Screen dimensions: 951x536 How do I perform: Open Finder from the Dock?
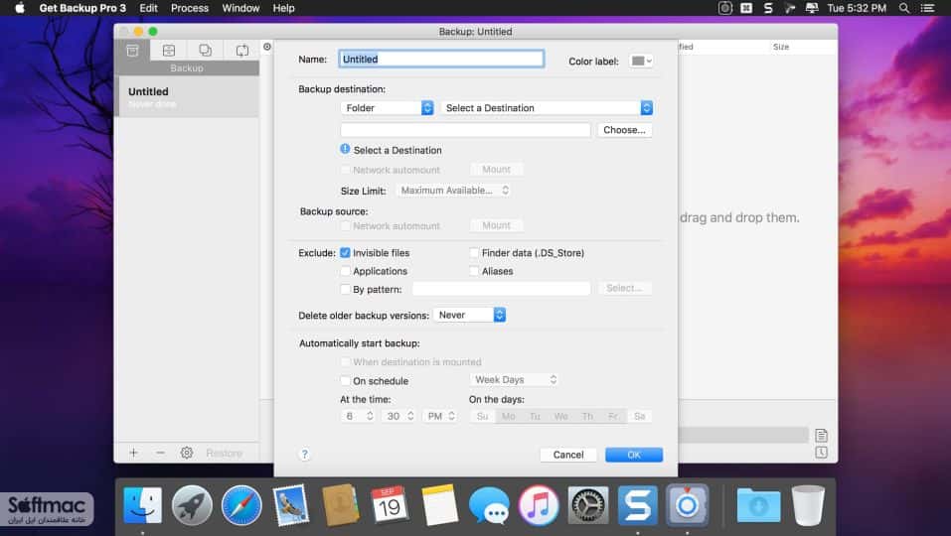pos(142,505)
